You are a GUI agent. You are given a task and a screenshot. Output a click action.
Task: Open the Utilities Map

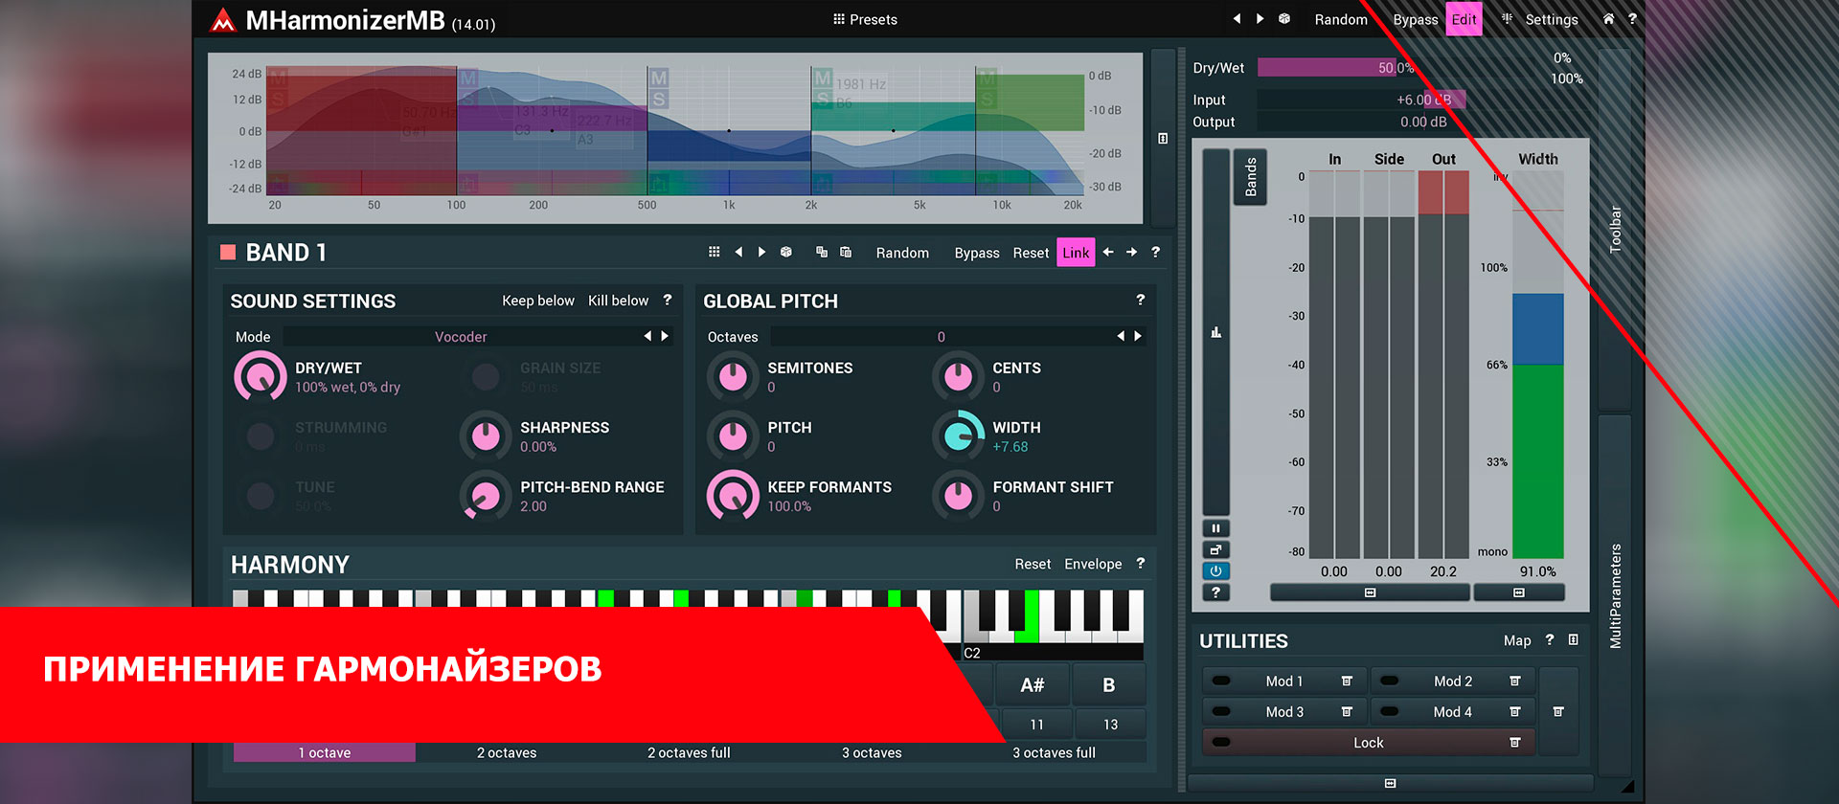click(1516, 640)
